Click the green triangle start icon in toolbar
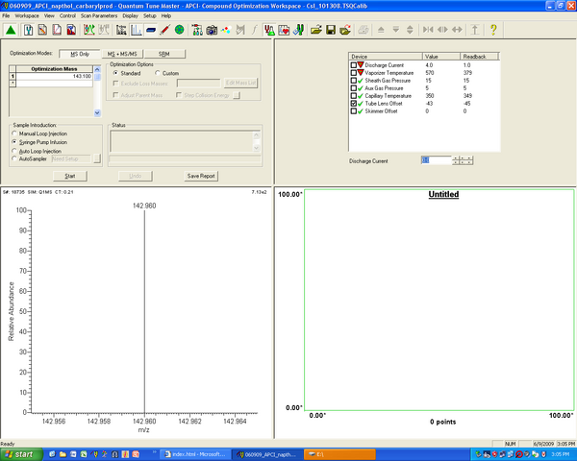 click(x=10, y=30)
